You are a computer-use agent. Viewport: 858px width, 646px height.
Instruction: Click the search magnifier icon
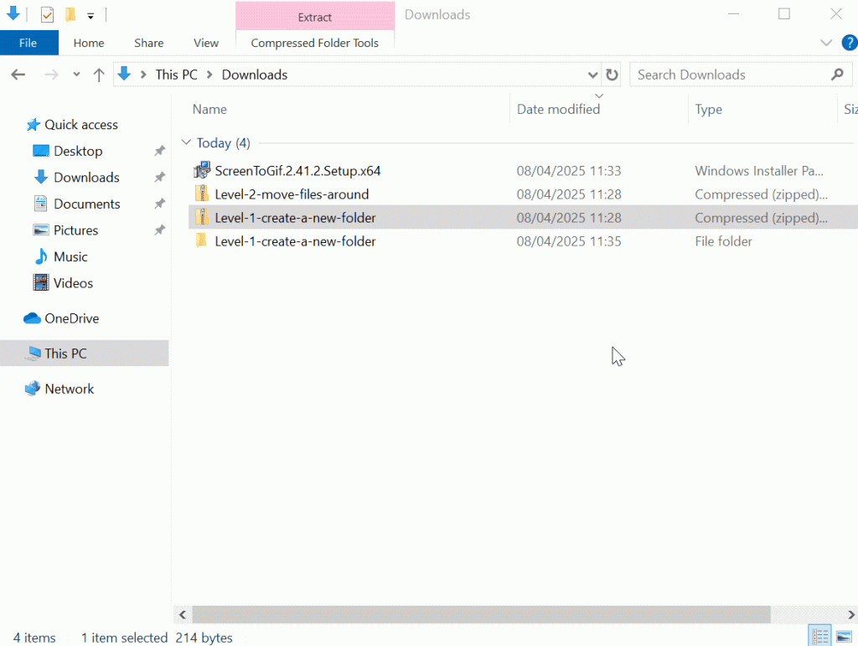837,75
